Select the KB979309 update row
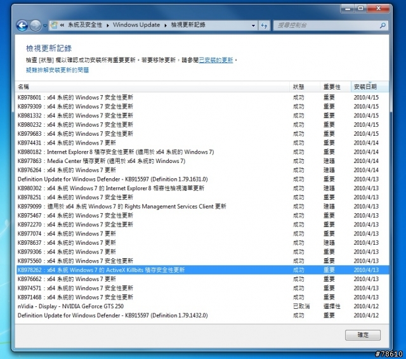Image resolution: width=406 pixels, height=359 pixels. 202,107
